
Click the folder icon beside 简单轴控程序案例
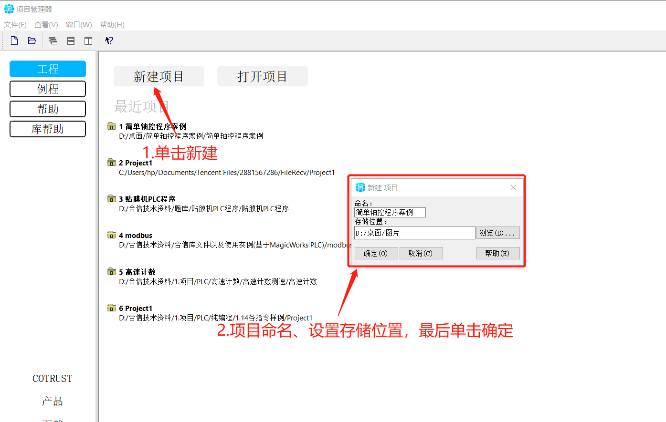click(111, 126)
